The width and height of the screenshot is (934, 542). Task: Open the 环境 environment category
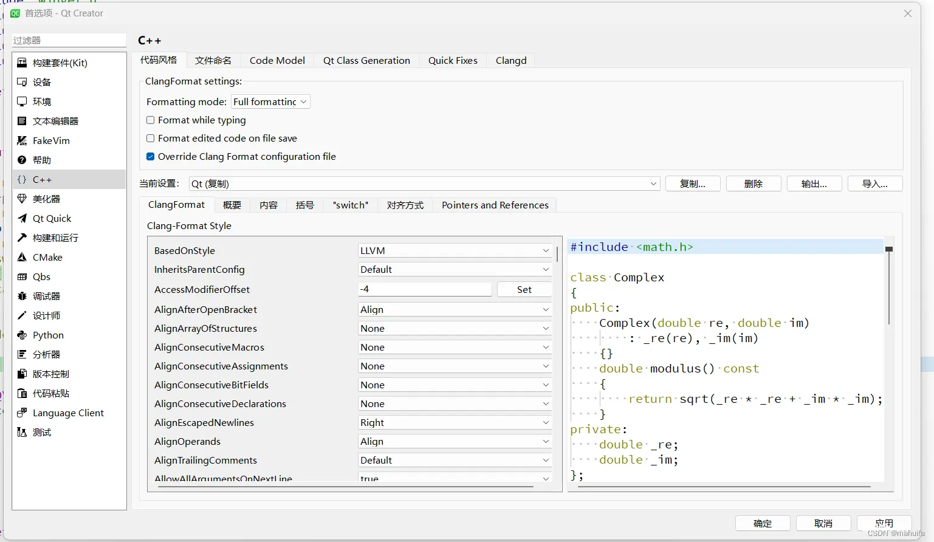pyautogui.click(x=69, y=101)
